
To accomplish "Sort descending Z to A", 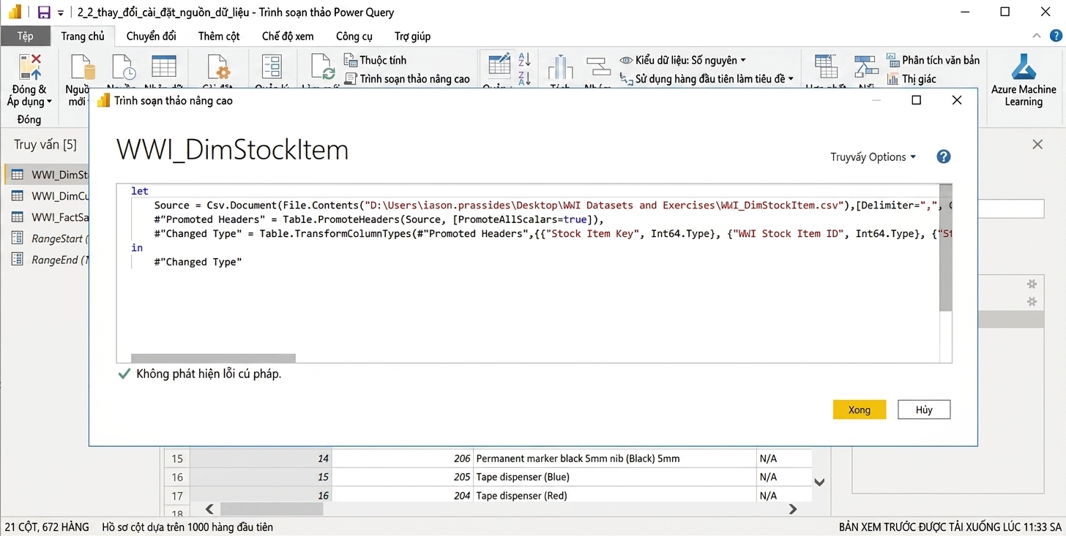I will [x=524, y=78].
